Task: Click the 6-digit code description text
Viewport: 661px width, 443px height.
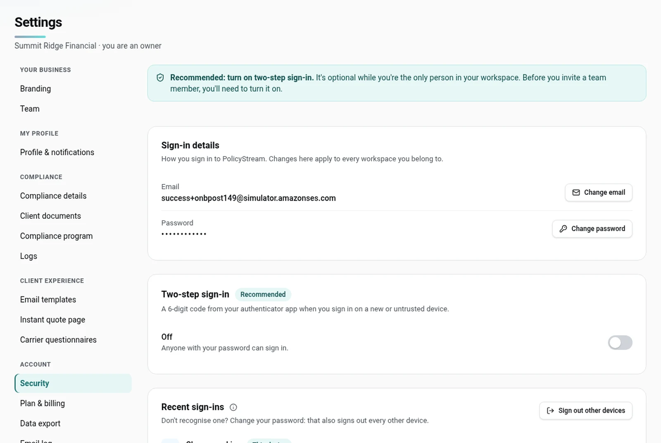Action: [305, 309]
